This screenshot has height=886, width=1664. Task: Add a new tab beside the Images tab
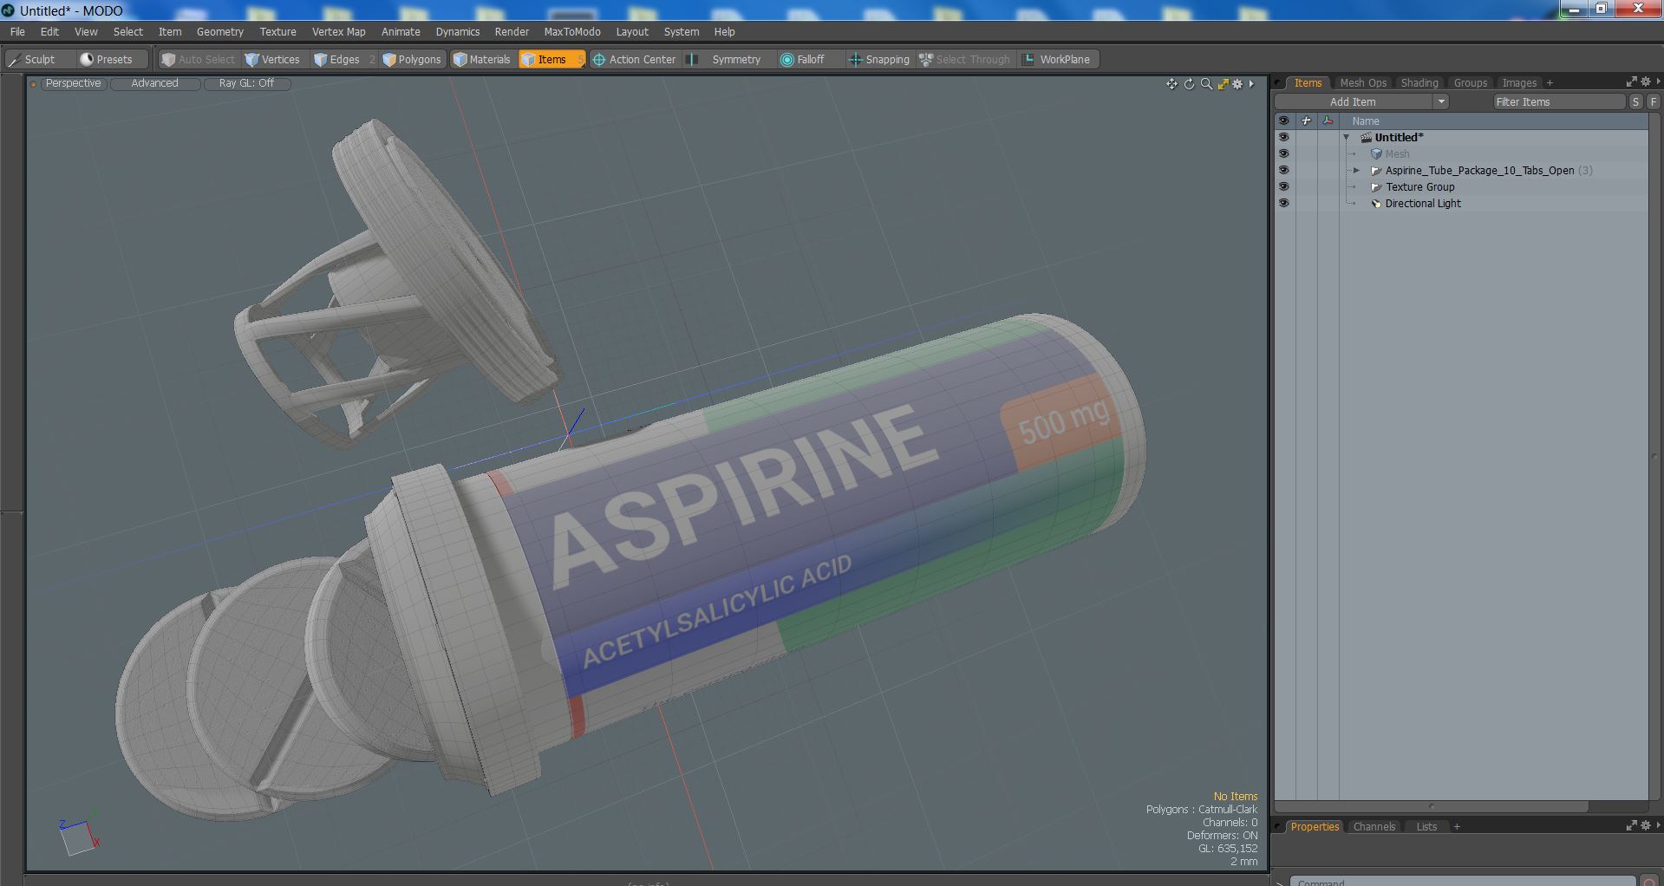coord(1550,83)
